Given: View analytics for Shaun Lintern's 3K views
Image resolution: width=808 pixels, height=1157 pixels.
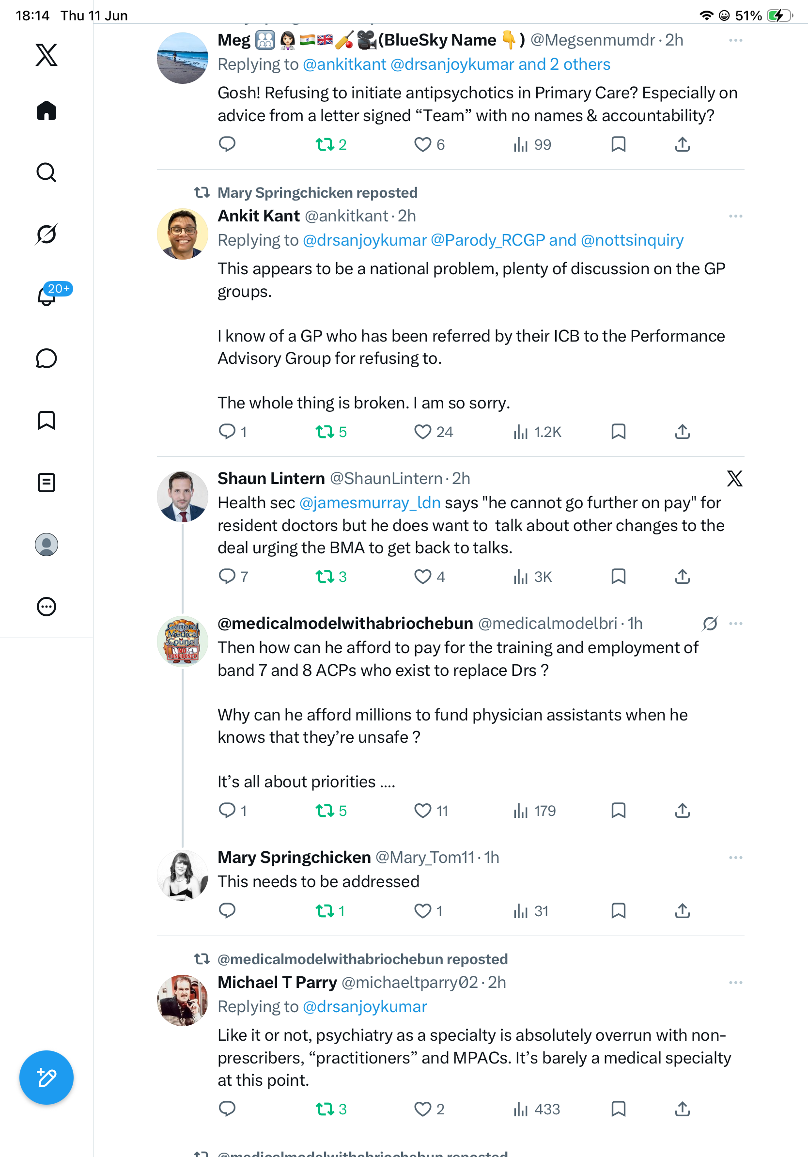Looking at the screenshot, I should (x=532, y=577).
